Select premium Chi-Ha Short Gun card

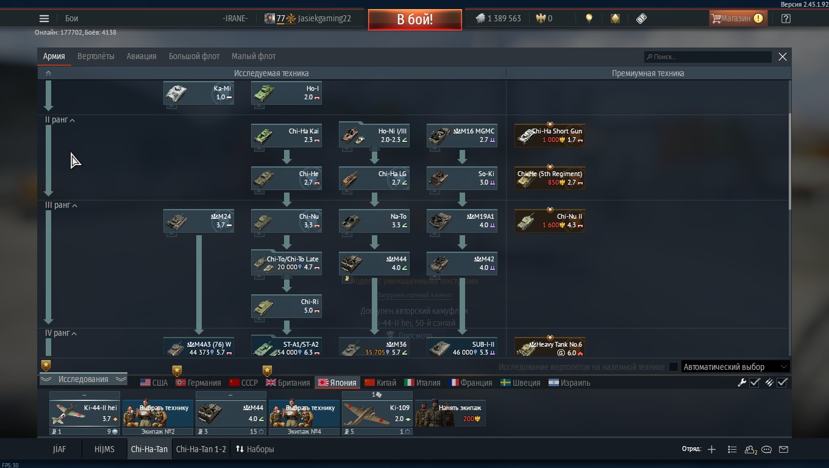[550, 136]
